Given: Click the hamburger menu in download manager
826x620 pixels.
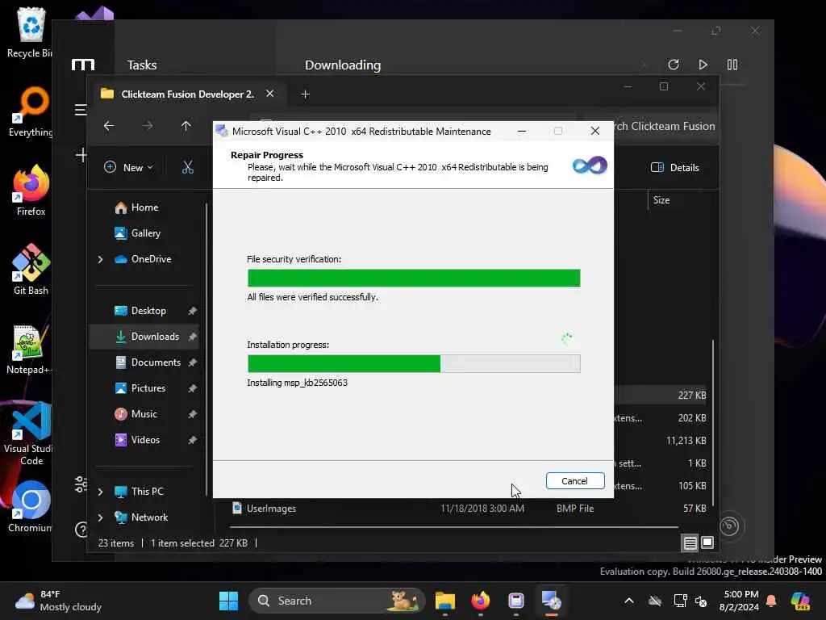Looking at the screenshot, I should click(81, 110).
